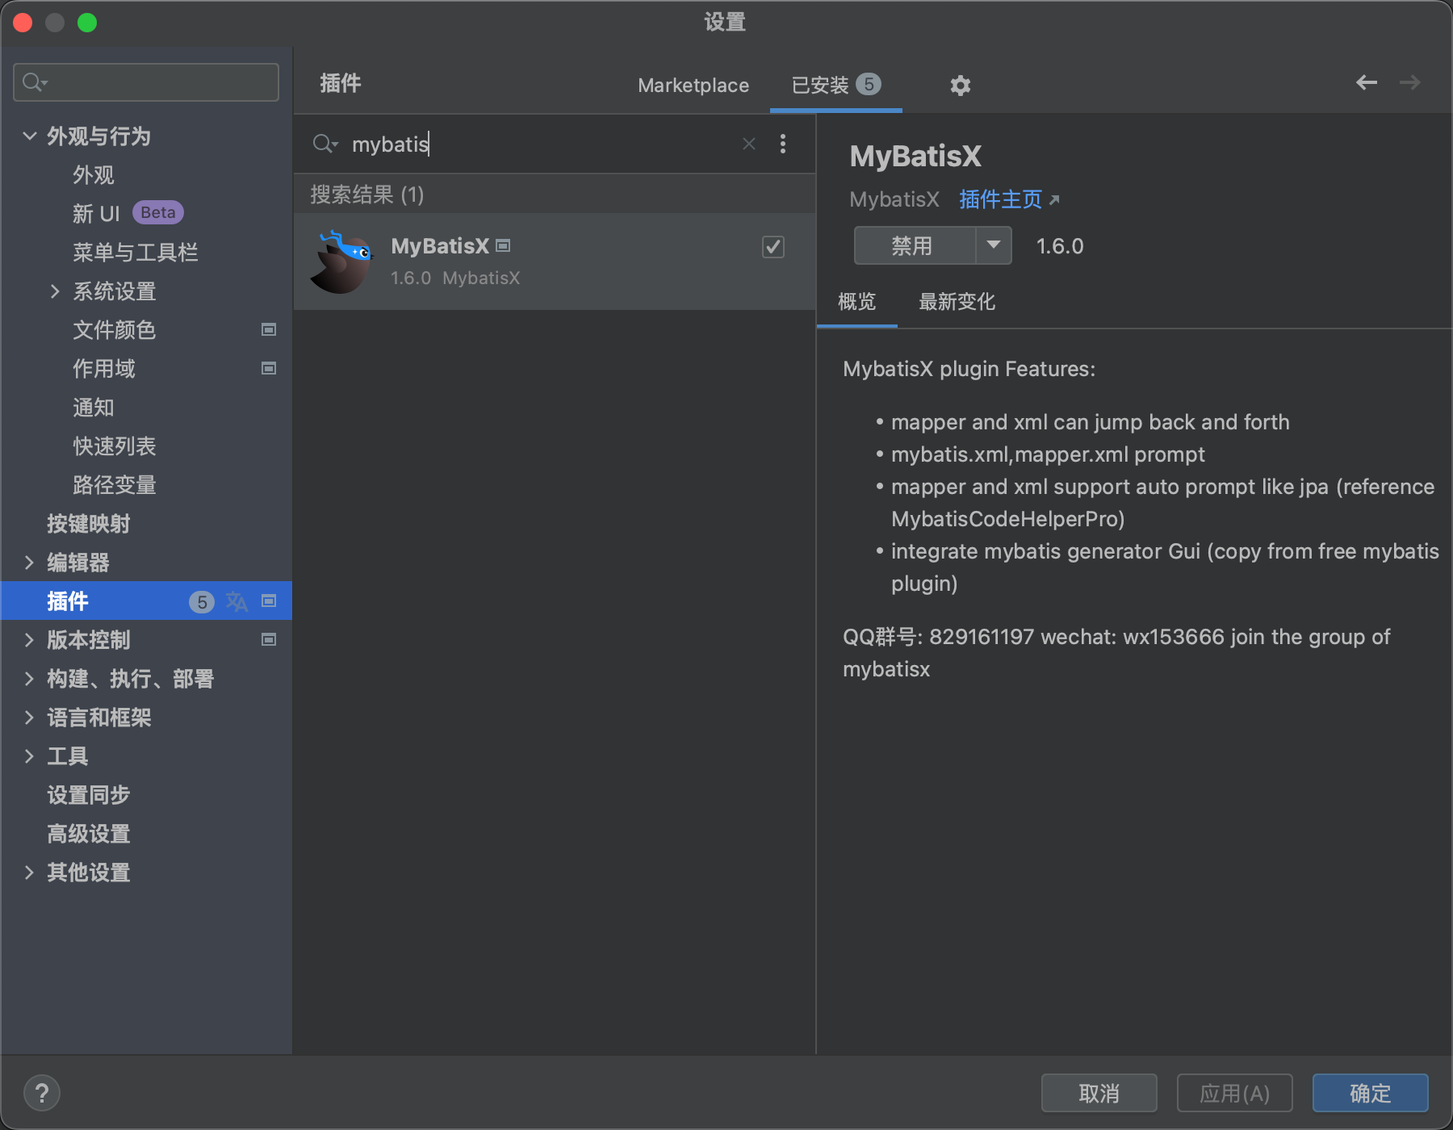This screenshot has width=1453, height=1130.
Task: Open the 通知 settings page
Action: (x=94, y=407)
